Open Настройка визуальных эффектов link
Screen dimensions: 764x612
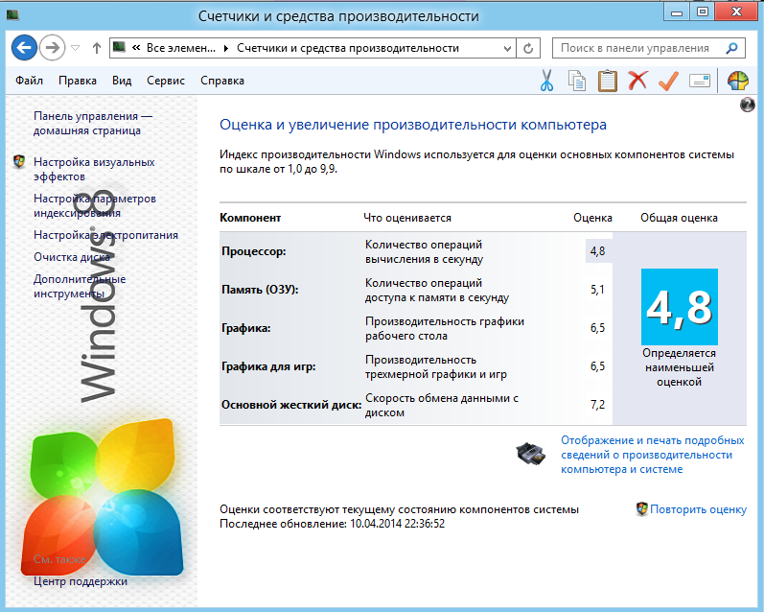pos(94,169)
